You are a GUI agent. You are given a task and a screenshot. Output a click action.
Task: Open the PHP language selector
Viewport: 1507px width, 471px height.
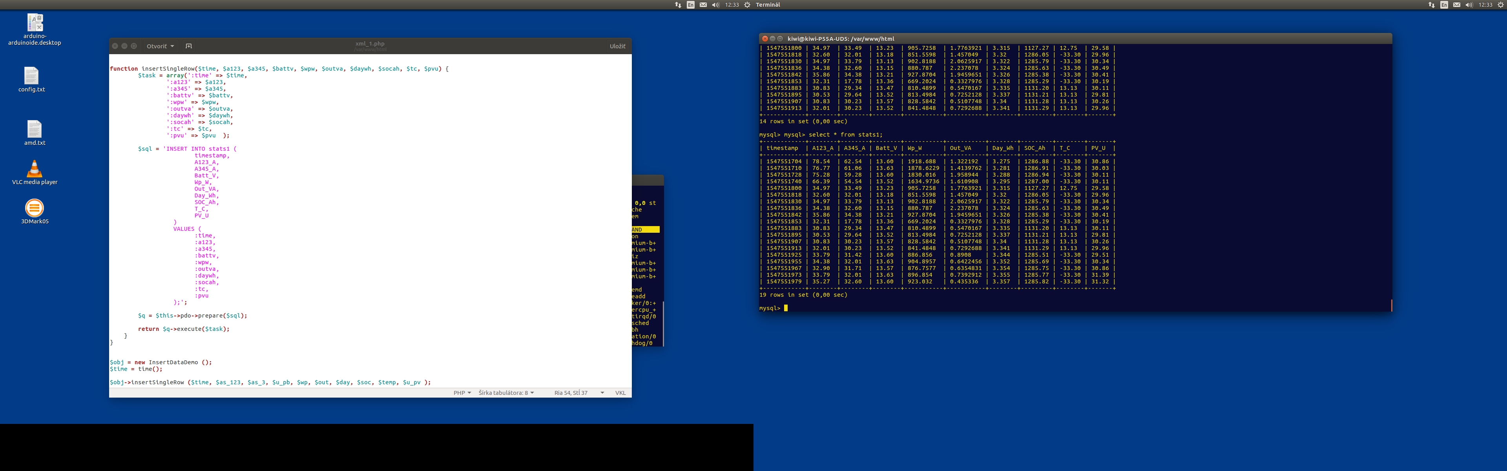click(462, 392)
